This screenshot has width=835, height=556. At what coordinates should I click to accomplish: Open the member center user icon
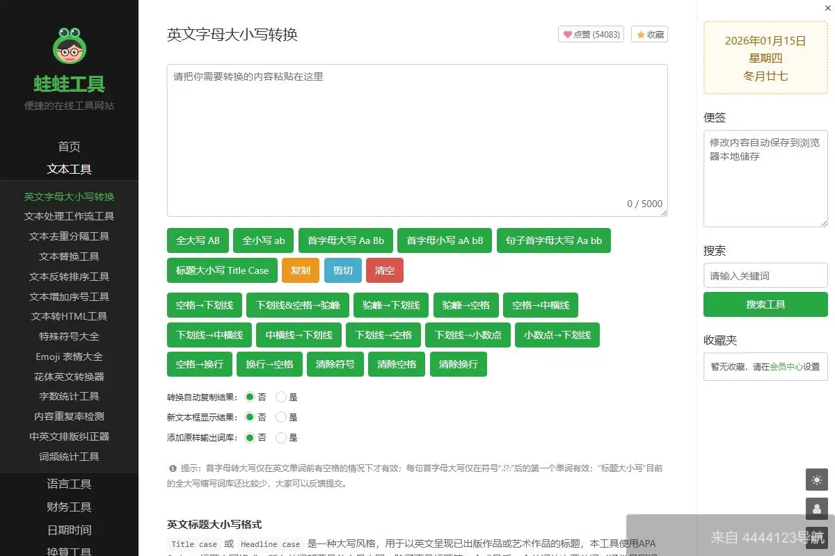[x=816, y=509]
